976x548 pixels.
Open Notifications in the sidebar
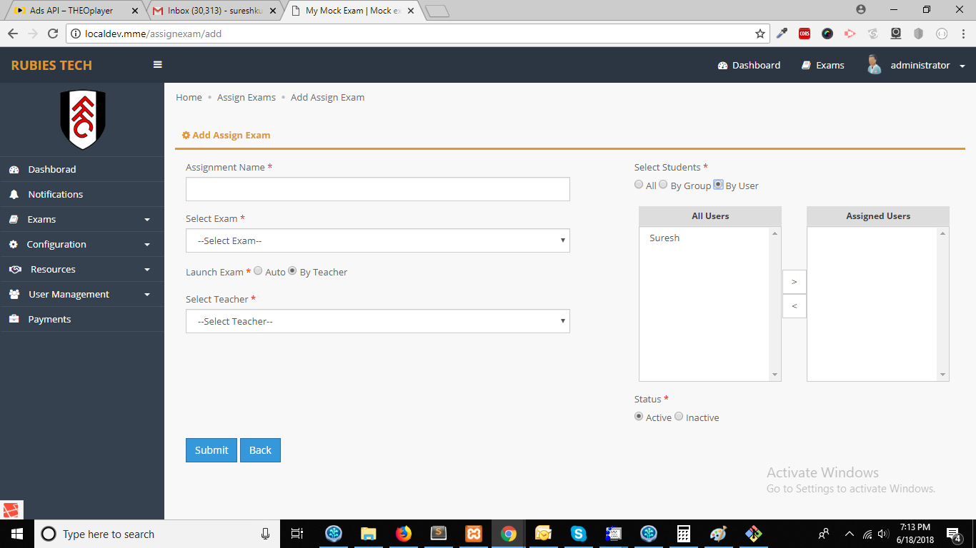pos(82,194)
